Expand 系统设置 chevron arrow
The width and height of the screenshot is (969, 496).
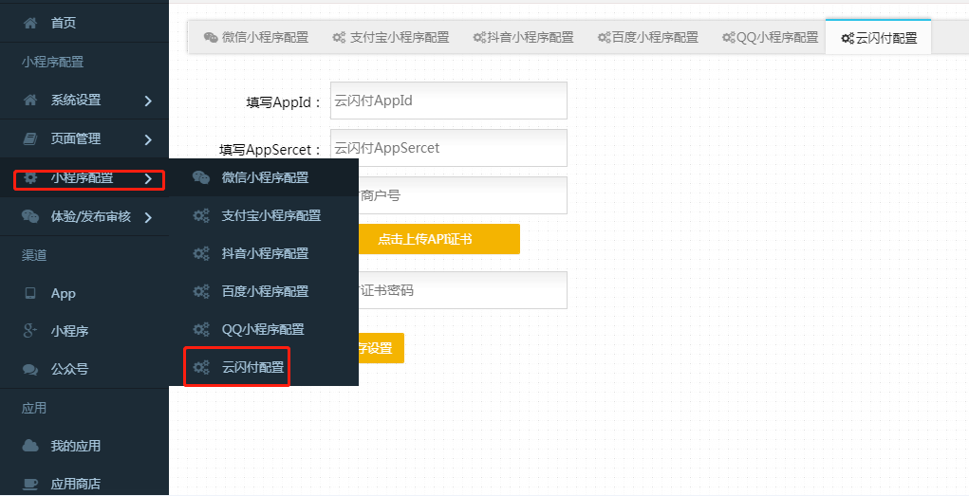[148, 101]
